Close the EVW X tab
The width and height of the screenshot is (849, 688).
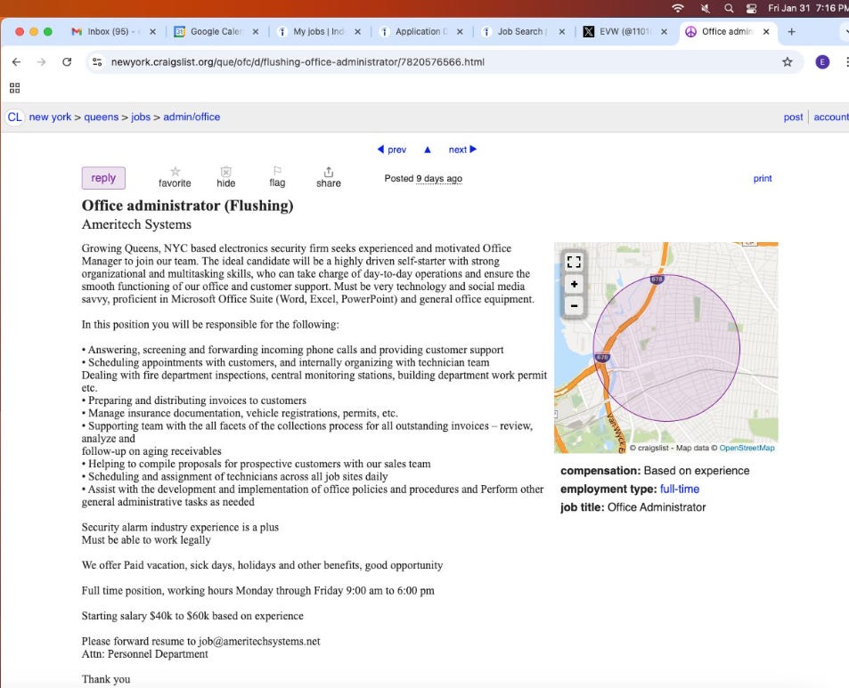pyautogui.click(x=664, y=32)
